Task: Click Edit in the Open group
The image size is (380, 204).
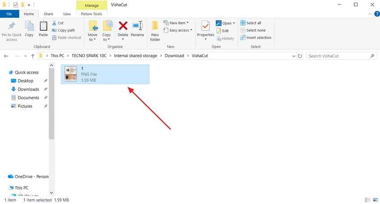Action: pyautogui.click(x=223, y=31)
